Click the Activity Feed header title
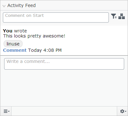This screenshot has height=116, width=128. tap(21, 5)
